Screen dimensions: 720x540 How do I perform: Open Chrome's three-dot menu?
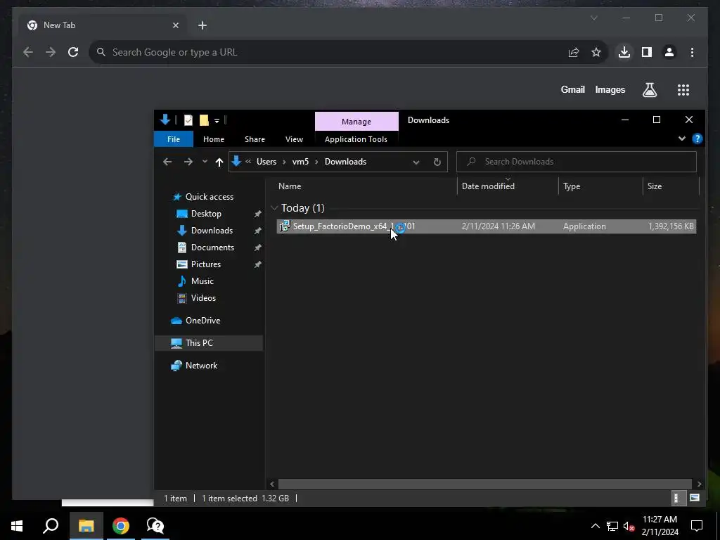692,52
